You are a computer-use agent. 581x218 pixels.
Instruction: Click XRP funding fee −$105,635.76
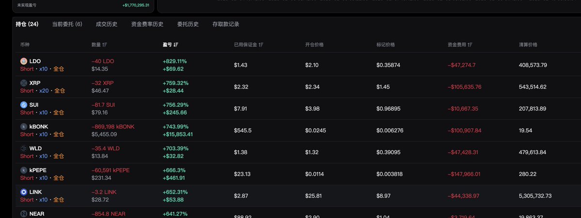point(464,87)
